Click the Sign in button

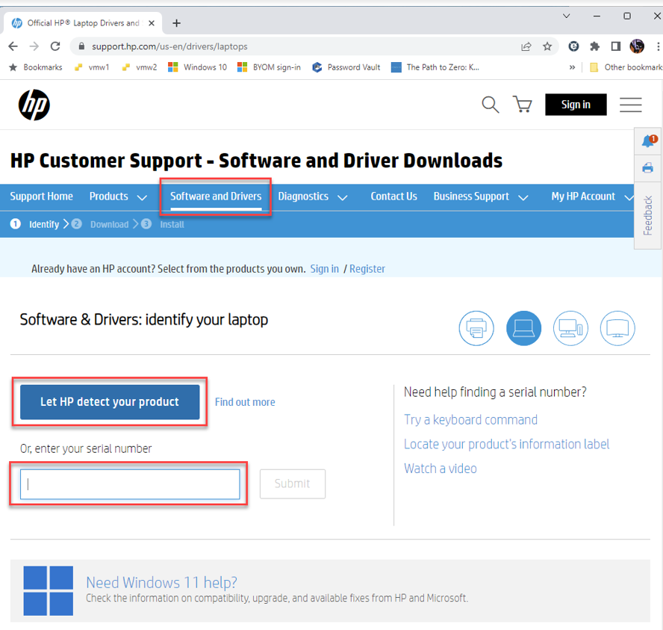[x=576, y=105]
